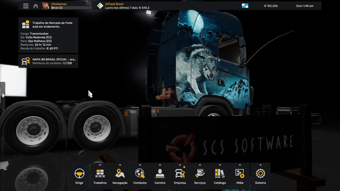Open the MAPA BR BRASIL OFICIAL convoy panel

(x=48, y=61)
